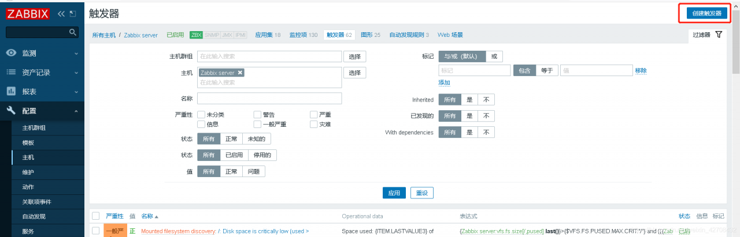
Task: Check the 一般严重 severity checkbox
Action: click(x=257, y=124)
